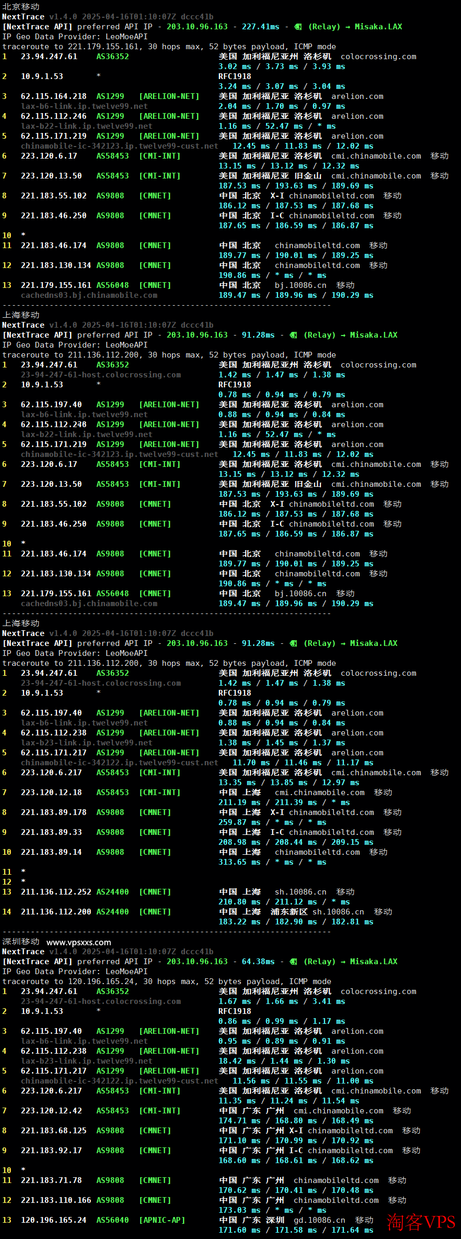Select hop IP 223.120.12.18
The image size is (461, 1239).
(51, 792)
